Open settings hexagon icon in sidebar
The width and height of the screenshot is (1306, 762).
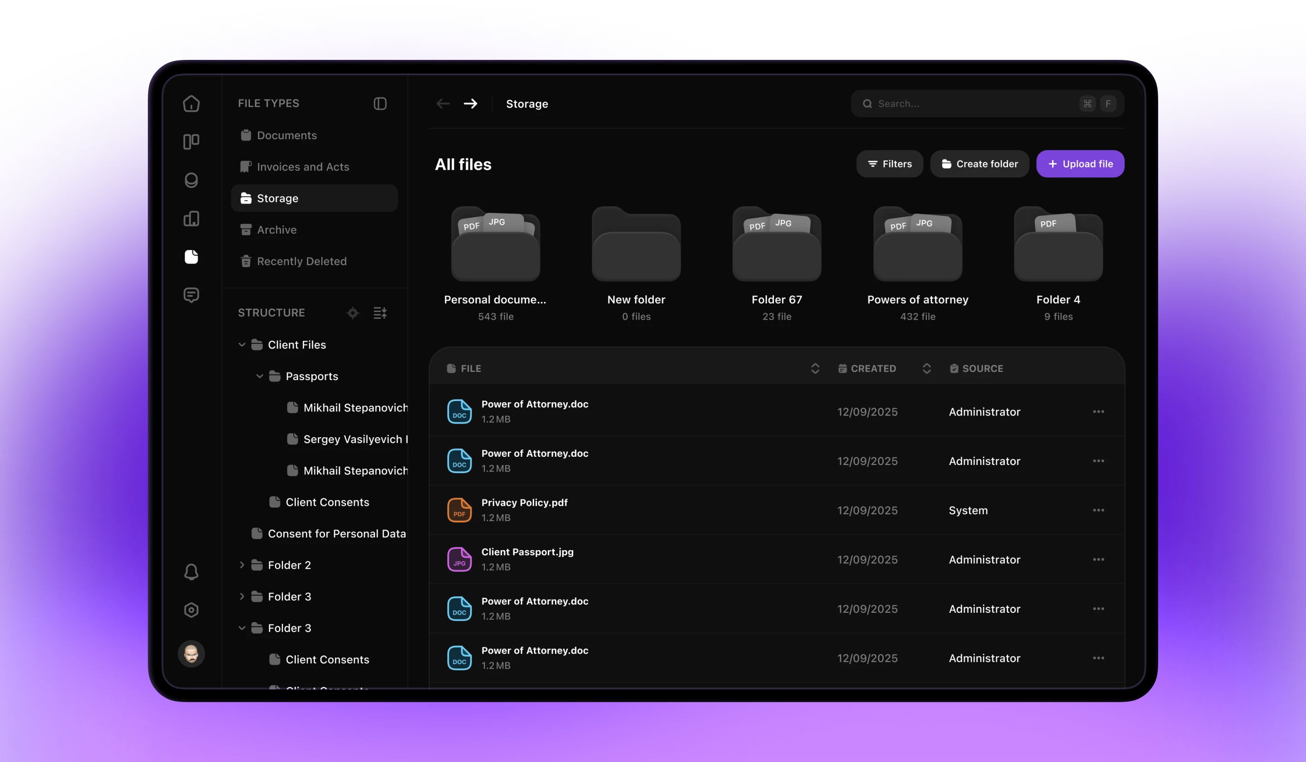tap(191, 610)
